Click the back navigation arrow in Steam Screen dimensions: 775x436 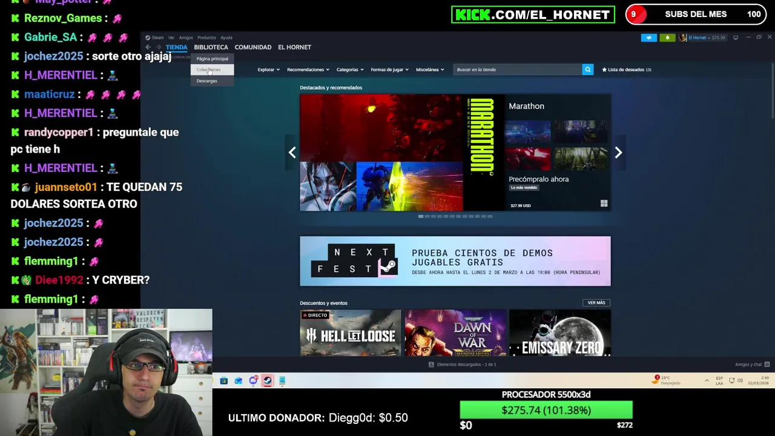point(148,47)
